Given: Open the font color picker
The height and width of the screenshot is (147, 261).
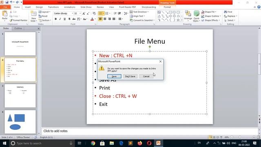Looking at the screenshot, I should [95, 19].
